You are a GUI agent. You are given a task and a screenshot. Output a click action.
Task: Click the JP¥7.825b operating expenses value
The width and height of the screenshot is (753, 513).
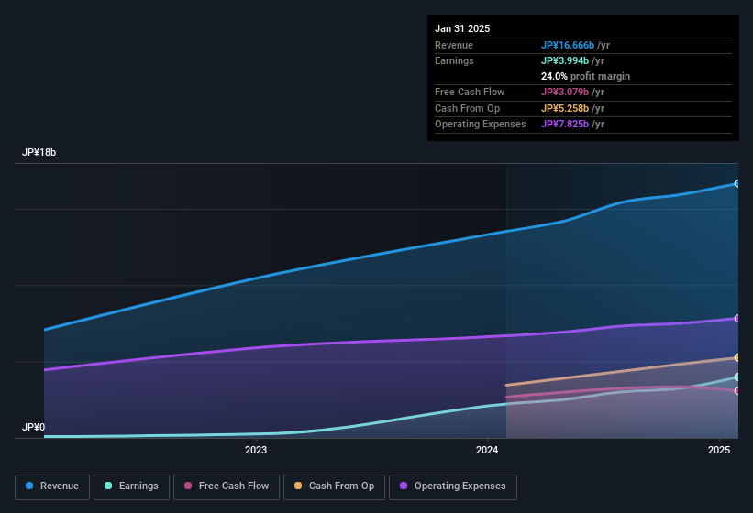click(x=565, y=125)
